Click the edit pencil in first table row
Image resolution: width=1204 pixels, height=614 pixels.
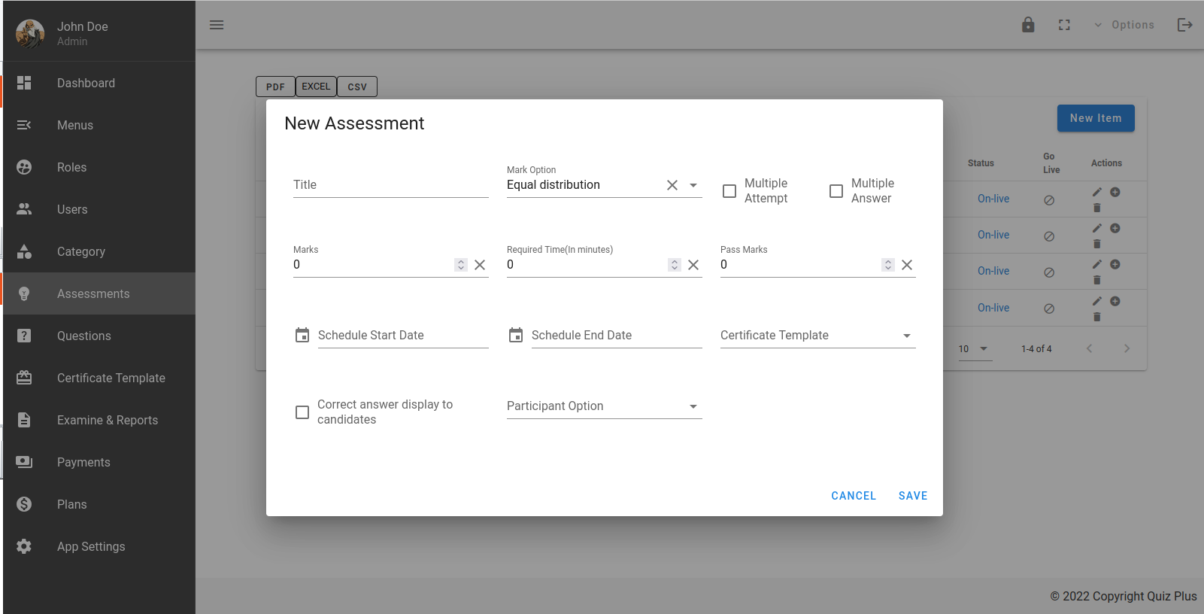tap(1097, 192)
